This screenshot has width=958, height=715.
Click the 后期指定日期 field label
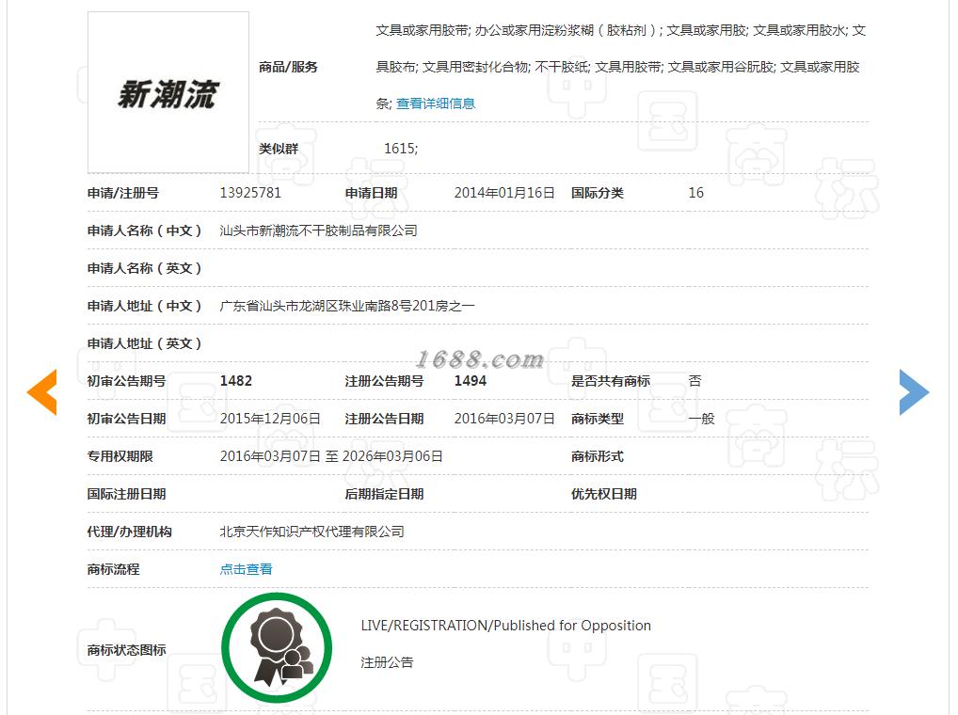click(384, 494)
